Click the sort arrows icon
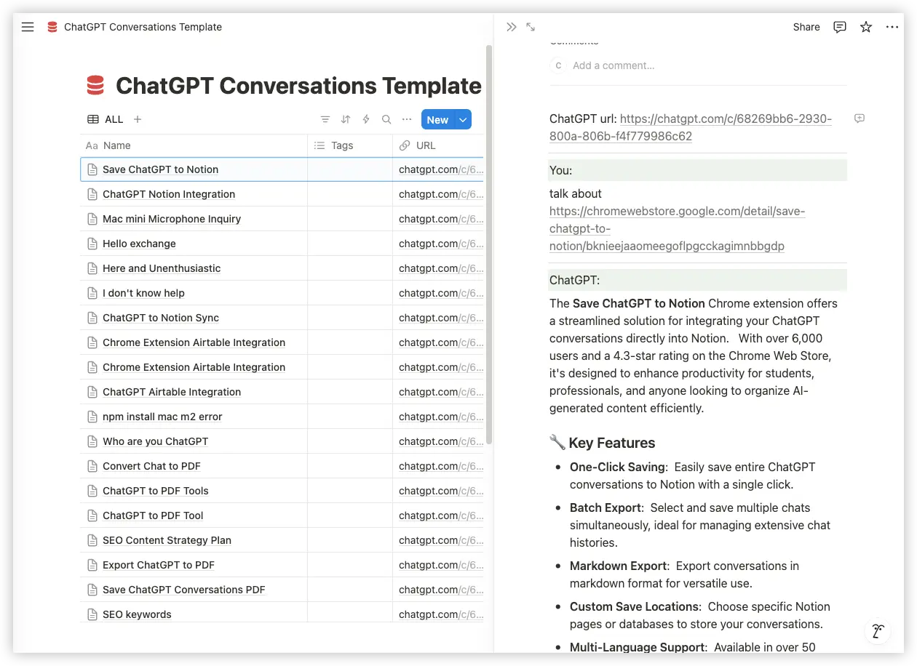Screen dimensions: 917x666 (346, 120)
